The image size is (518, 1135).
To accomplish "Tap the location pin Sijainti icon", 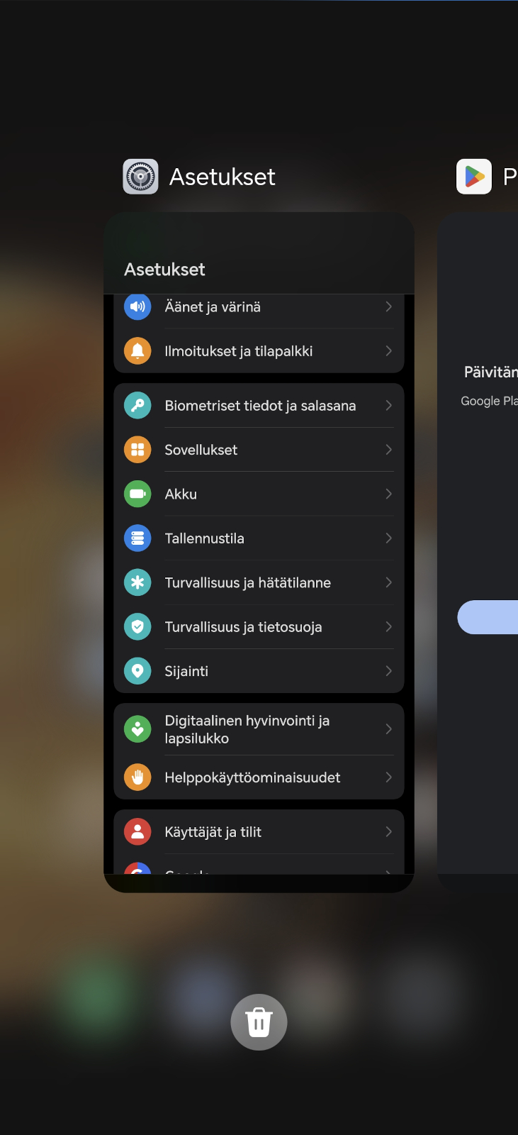I will pos(137,671).
